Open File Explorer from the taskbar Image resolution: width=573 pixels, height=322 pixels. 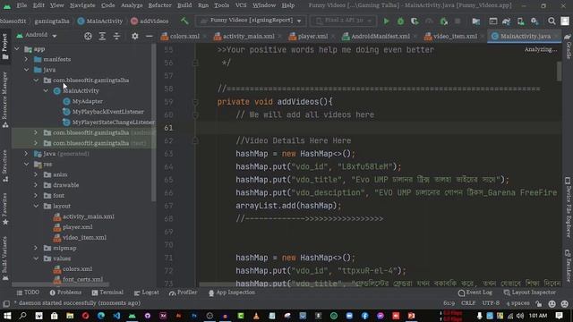[70, 316]
